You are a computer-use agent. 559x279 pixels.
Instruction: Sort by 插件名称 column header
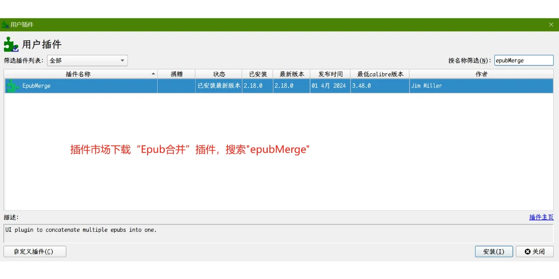81,74
